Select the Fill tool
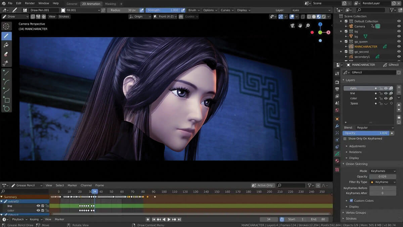 tap(7, 45)
